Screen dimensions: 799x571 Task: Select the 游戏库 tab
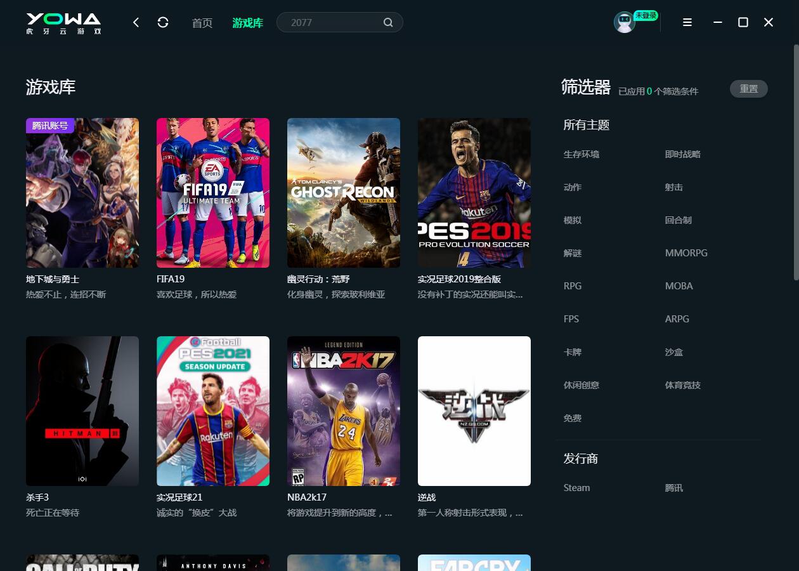tap(247, 23)
